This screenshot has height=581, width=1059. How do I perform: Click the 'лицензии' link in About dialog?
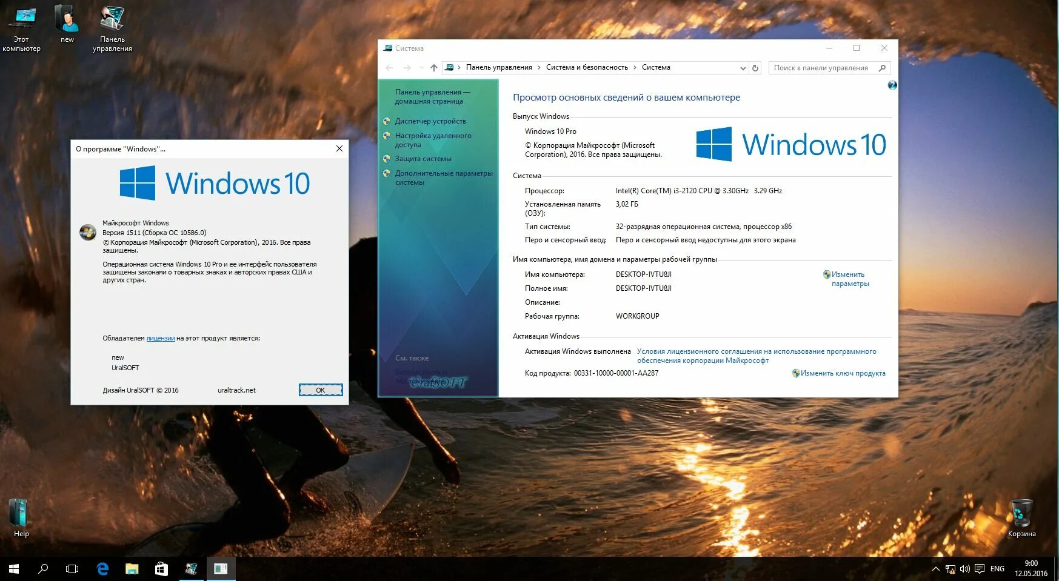coord(161,338)
